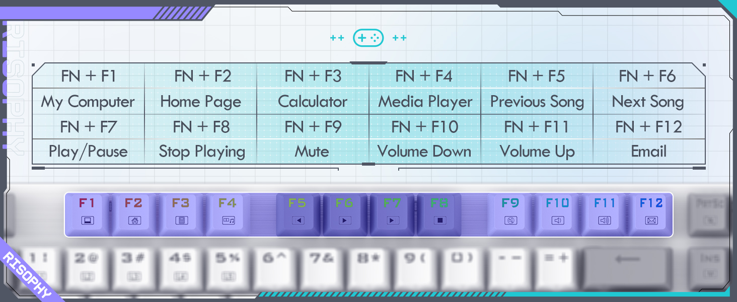
Task: Click the RISOPHY logo in bottom-left corner
Action: (27, 275)
